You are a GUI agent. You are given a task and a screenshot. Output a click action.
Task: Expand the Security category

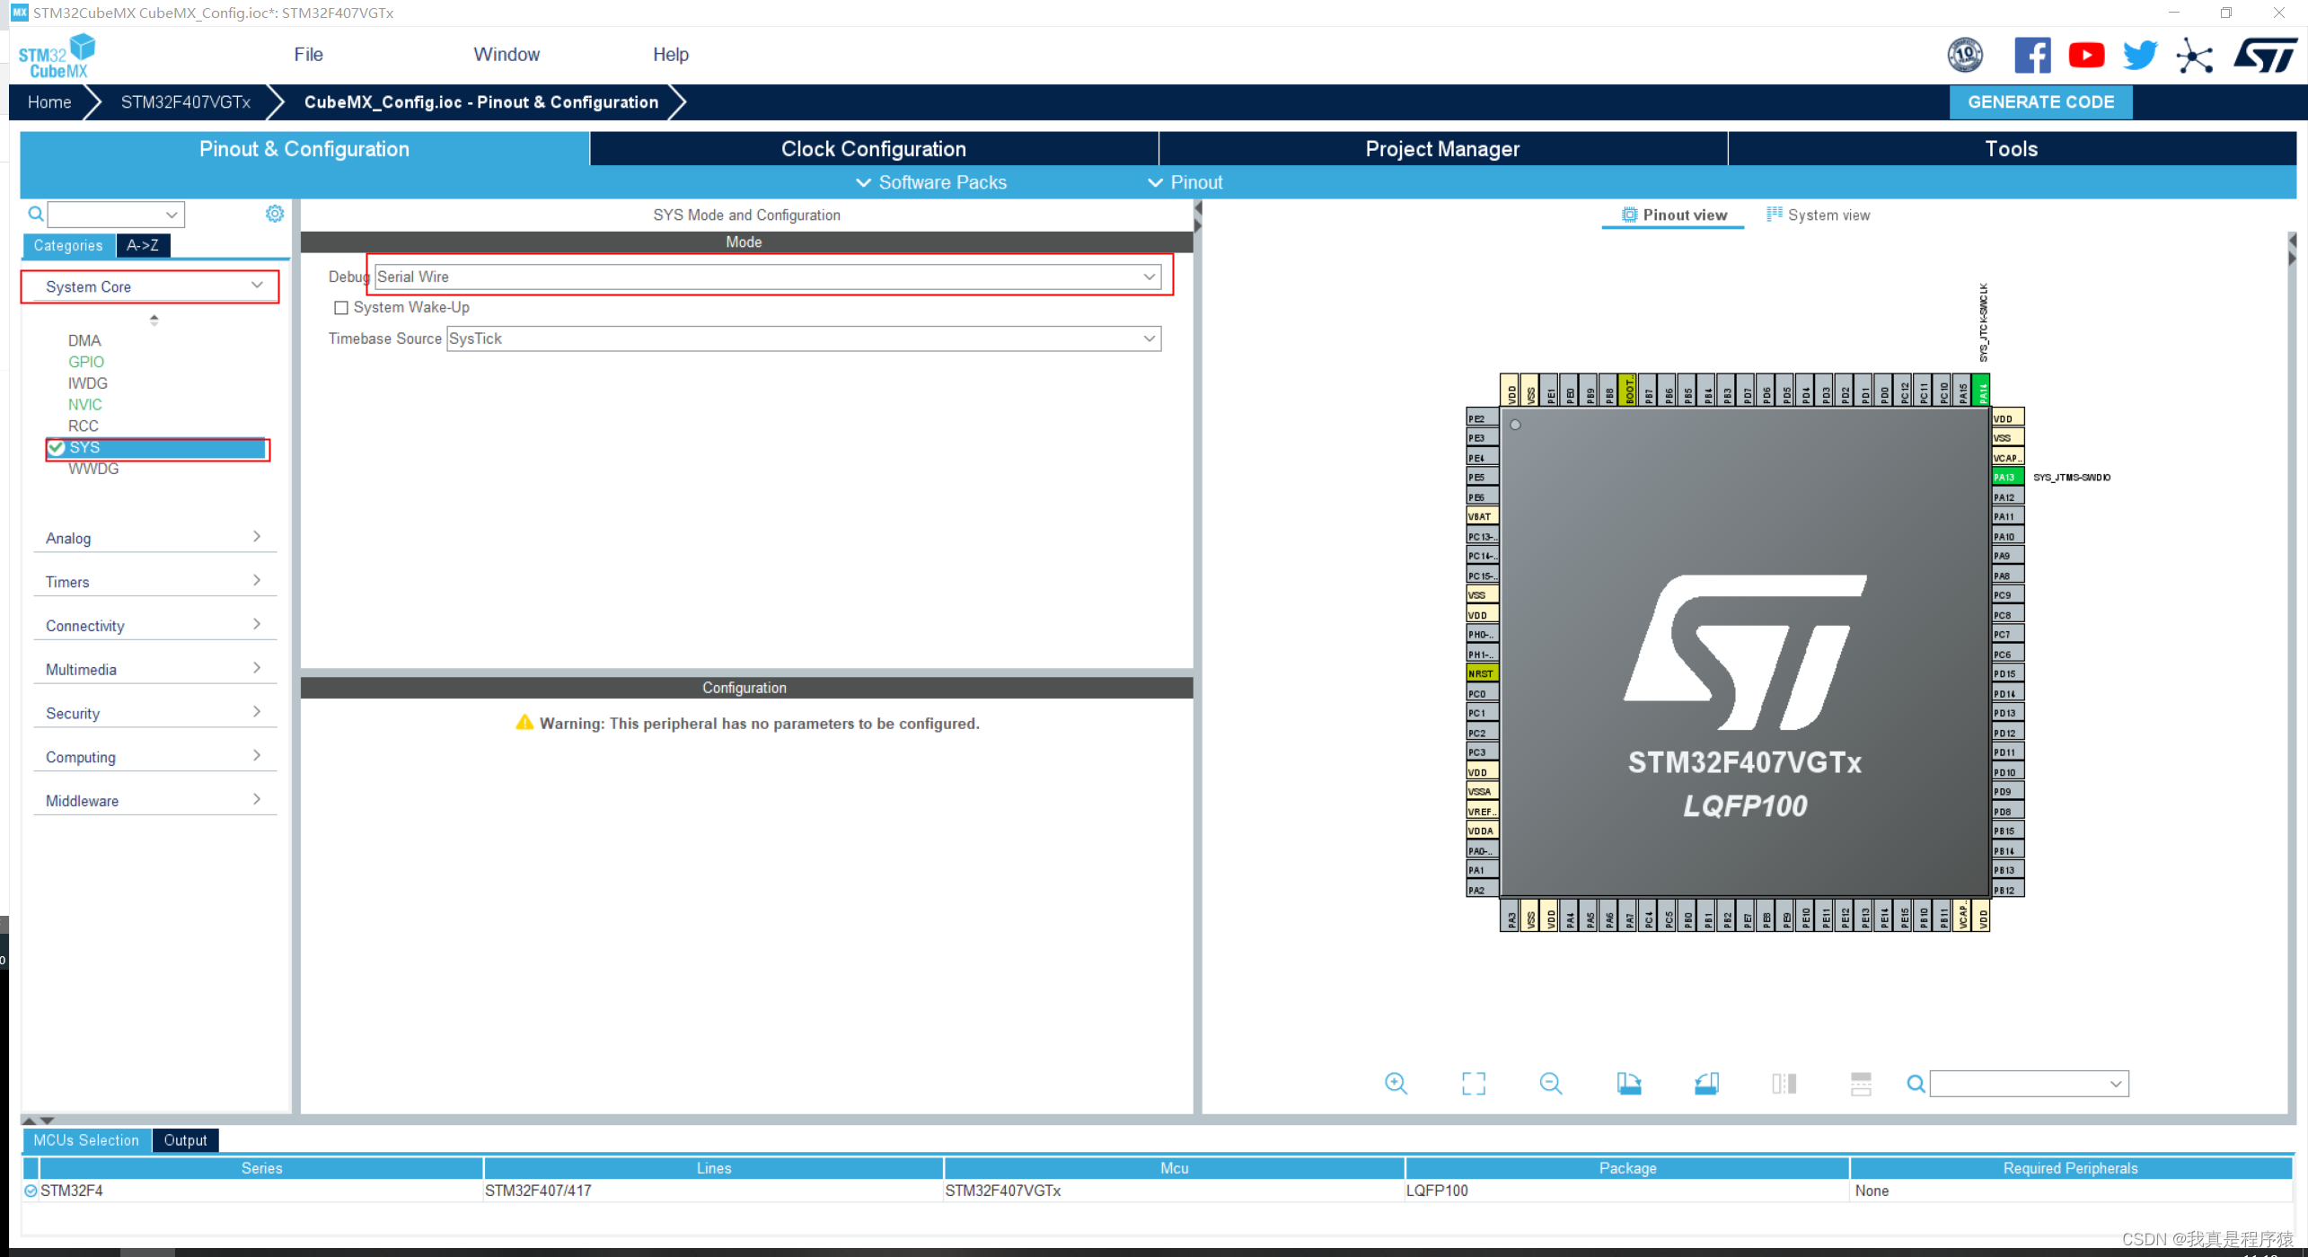154,714
